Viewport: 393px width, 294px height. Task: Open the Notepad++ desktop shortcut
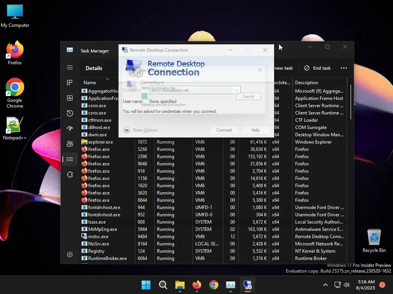point(15,128)
